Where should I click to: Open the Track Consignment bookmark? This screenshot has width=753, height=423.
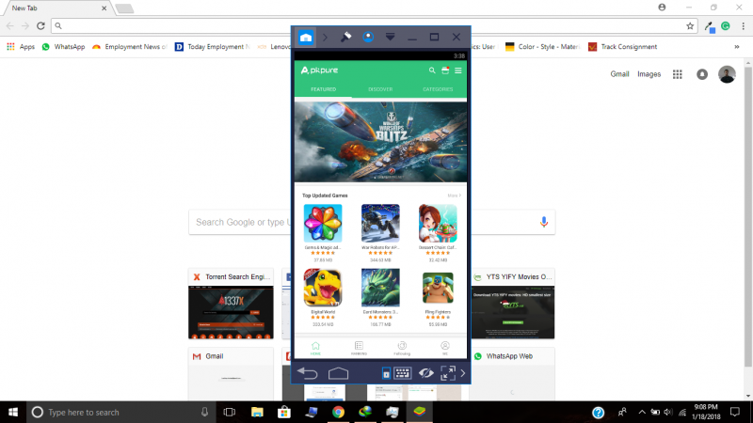tap(622, 46)
